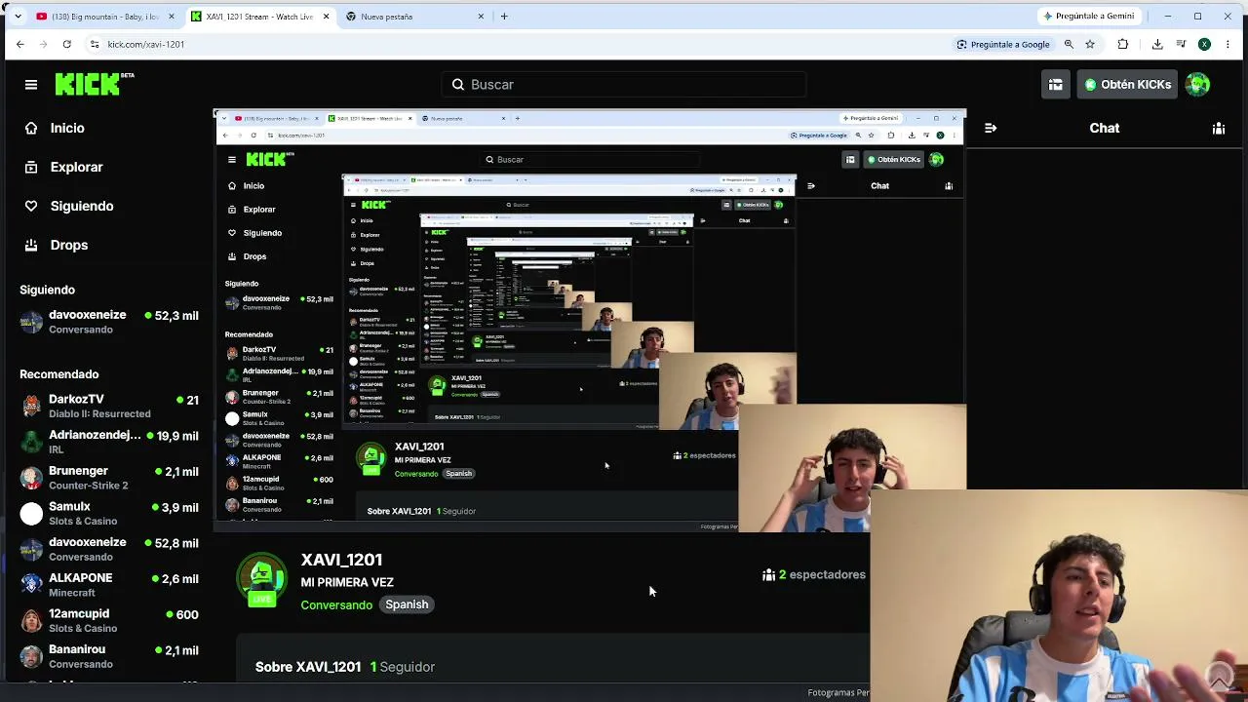Viewport: 1248px width, 702px height.
Task: Open the media controls icon
Action: [x=1181, y=44]
